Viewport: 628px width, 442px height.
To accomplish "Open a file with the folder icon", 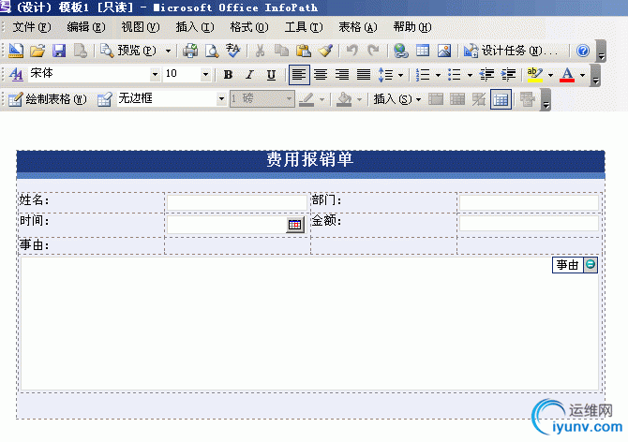I will [x=37, y=51].
